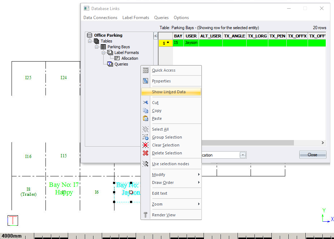Viewport: 334px width, 239px height.
Task: Click the Properties icon in context menu
Action: point(146,81)
